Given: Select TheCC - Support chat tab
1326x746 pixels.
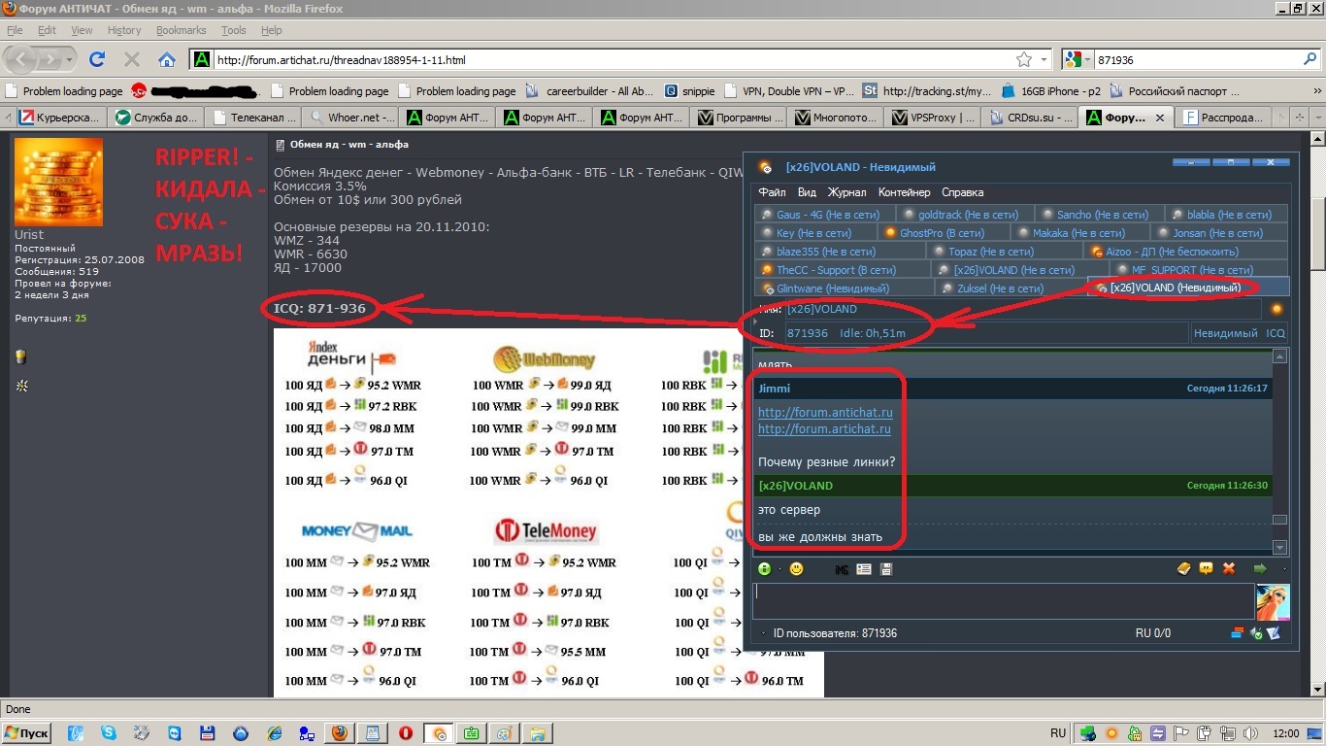Looking at the screenshot, I should point(843,270).
